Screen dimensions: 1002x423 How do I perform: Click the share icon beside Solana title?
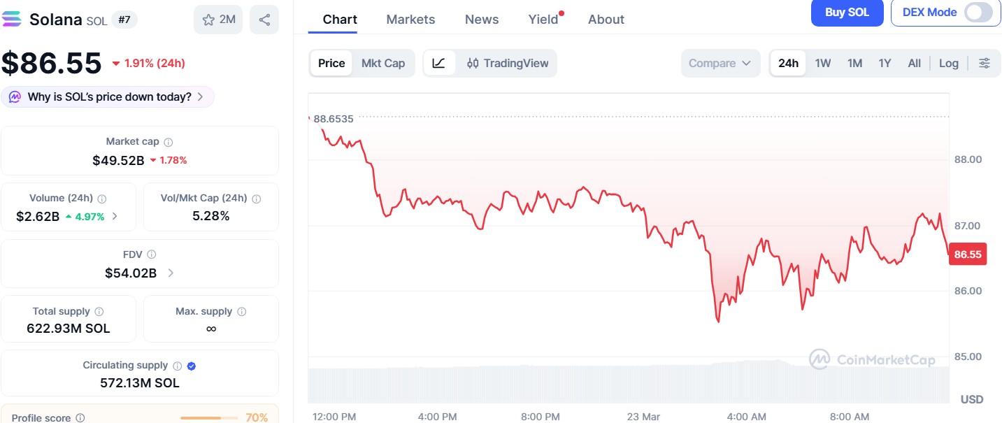tap(264, 20)
